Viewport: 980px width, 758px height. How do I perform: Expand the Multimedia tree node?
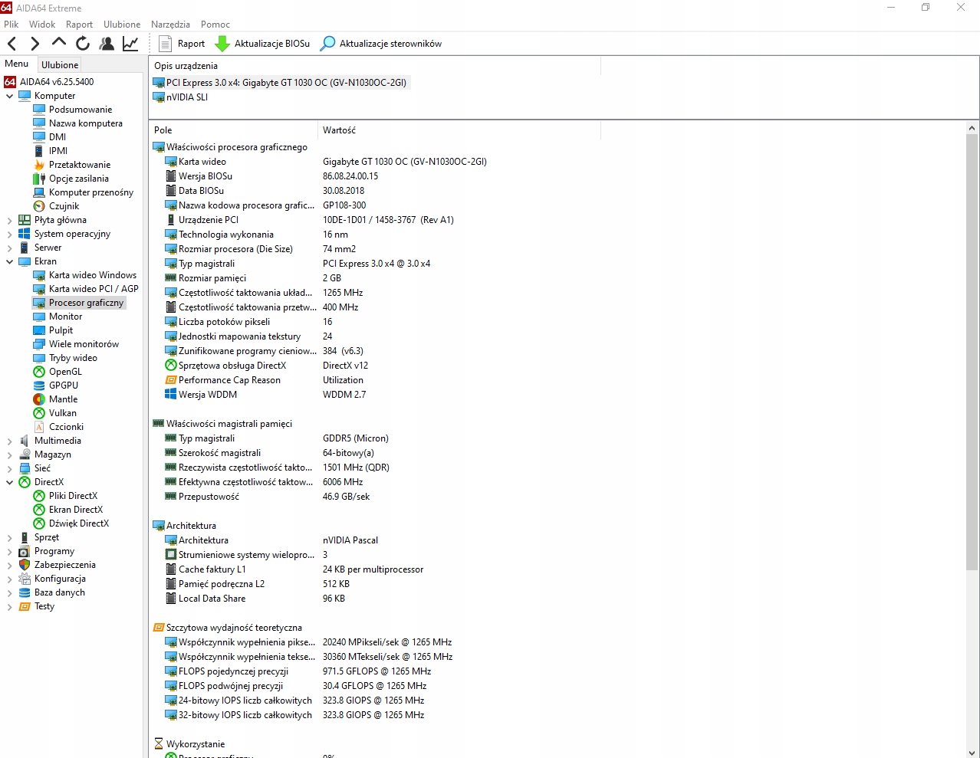click(9, 441)
